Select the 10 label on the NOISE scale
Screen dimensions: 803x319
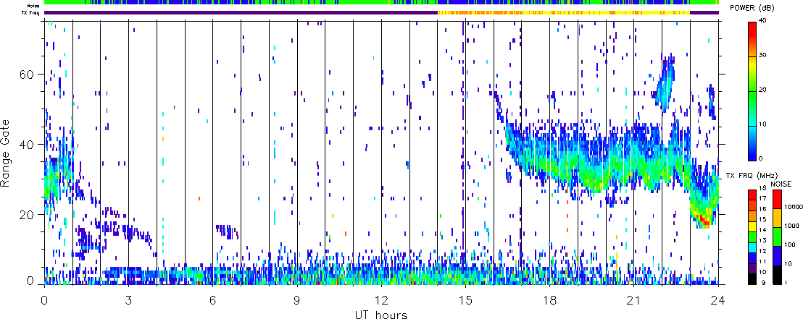tap(789, 264)
